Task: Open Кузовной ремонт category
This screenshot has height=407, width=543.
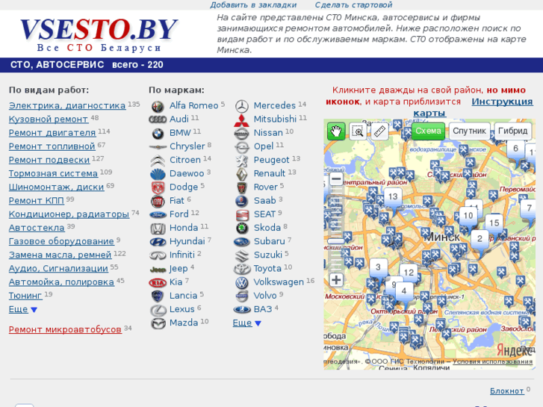Action: 49,119
